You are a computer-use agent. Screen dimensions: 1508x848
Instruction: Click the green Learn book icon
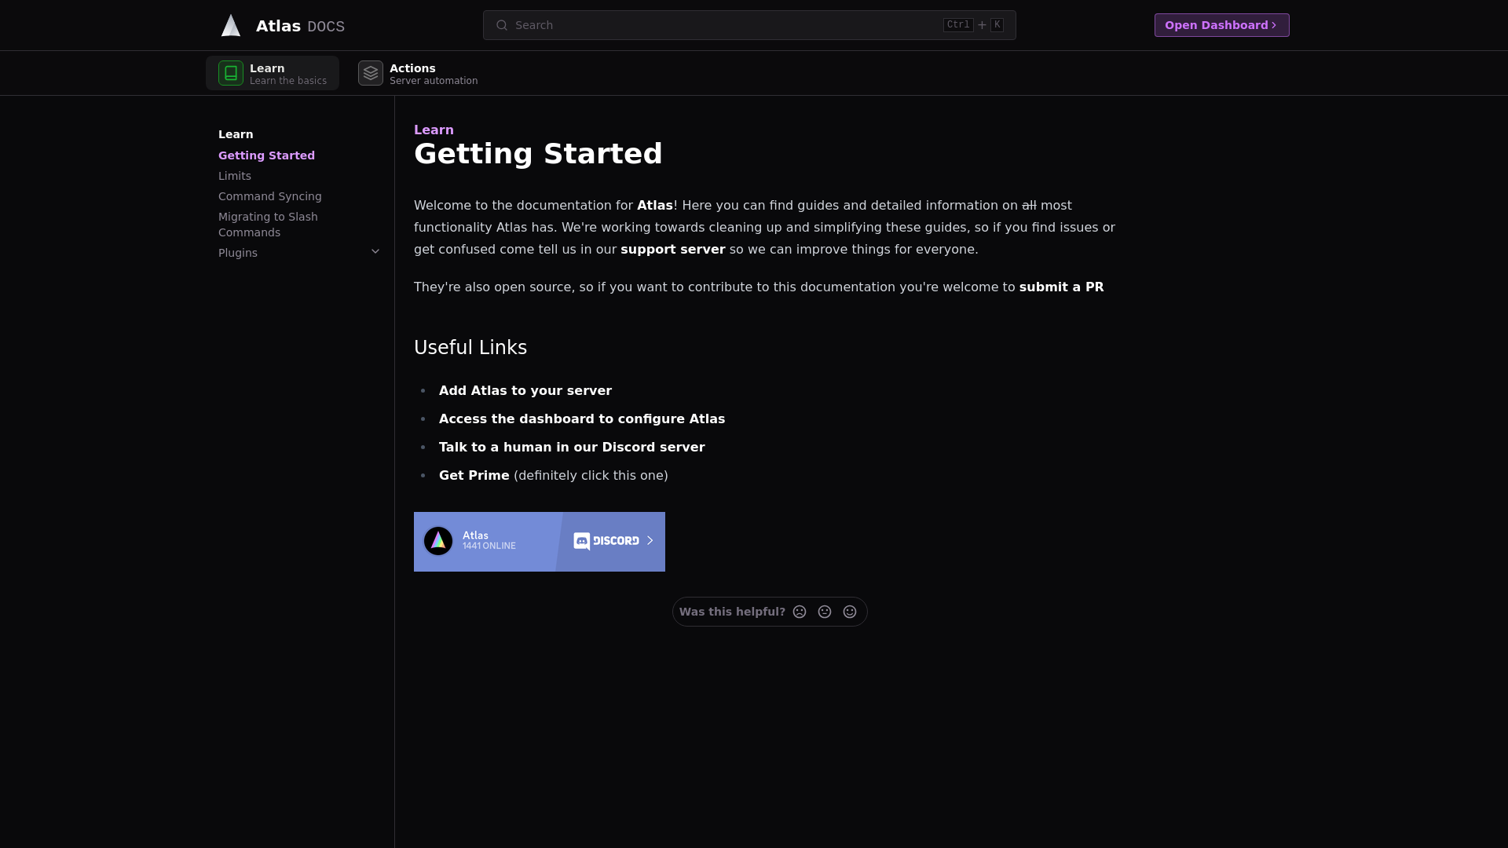(x=231, y=73)
